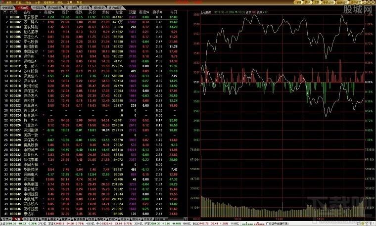Switch to the 中小 bottom tab

click(x=26, y=219)
